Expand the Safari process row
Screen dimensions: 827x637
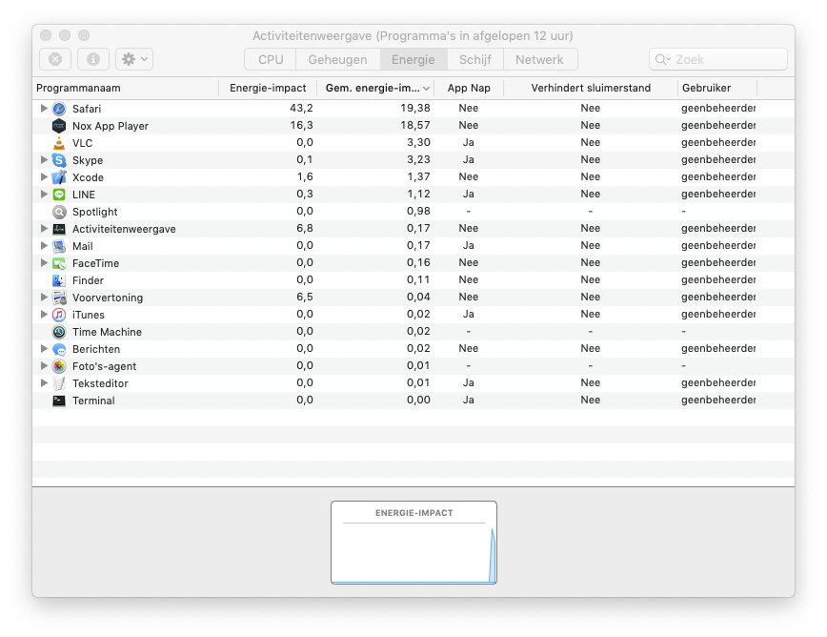click(44, 108)
